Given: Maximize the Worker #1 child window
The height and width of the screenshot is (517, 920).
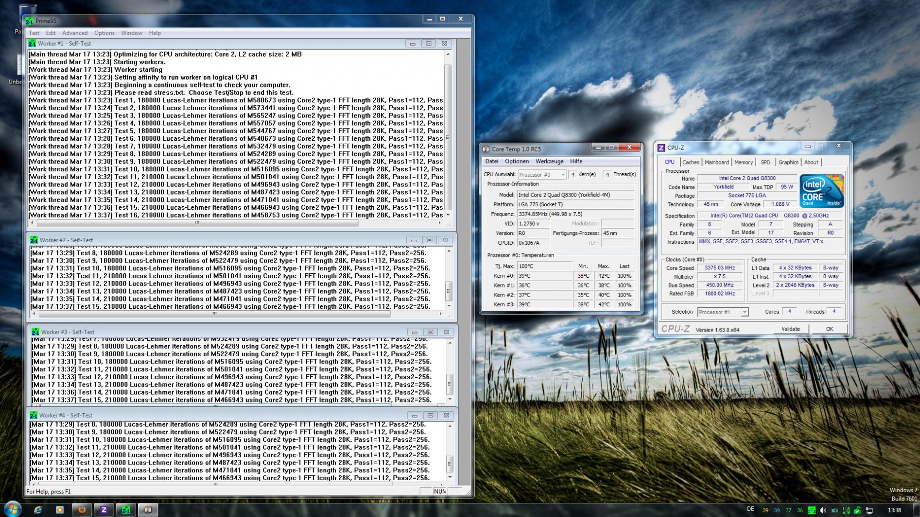Looking at the screenshot, I should click(x=428, y=43).
